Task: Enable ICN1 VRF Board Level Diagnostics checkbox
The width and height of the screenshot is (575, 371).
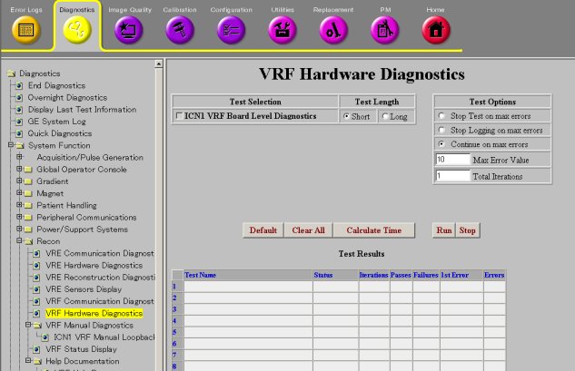Action: point(178,117)
